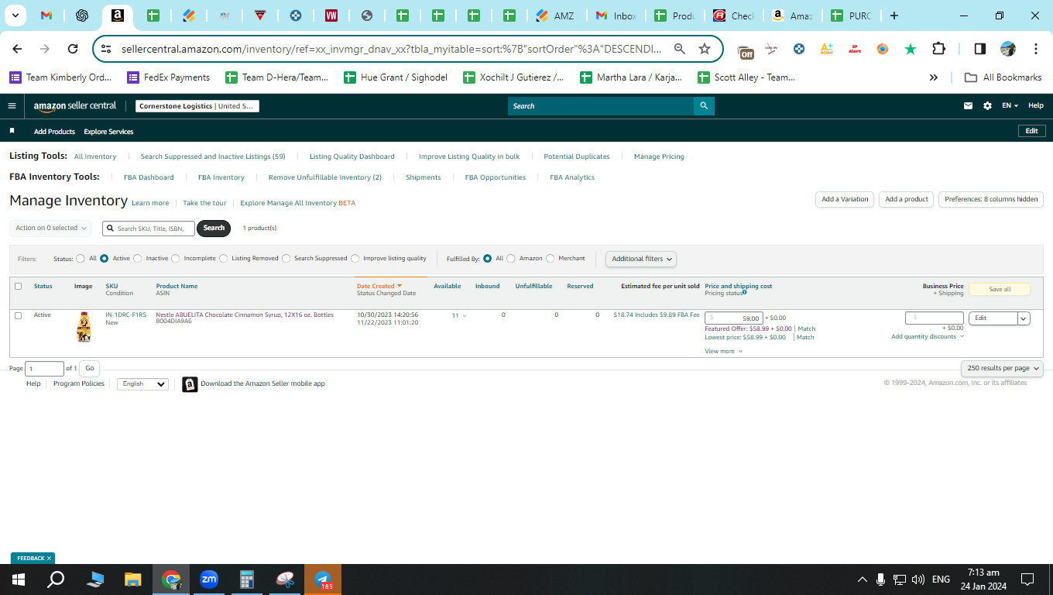
Task: Click the SKU, Title, ISBN search field
Action: coord(149,229)
